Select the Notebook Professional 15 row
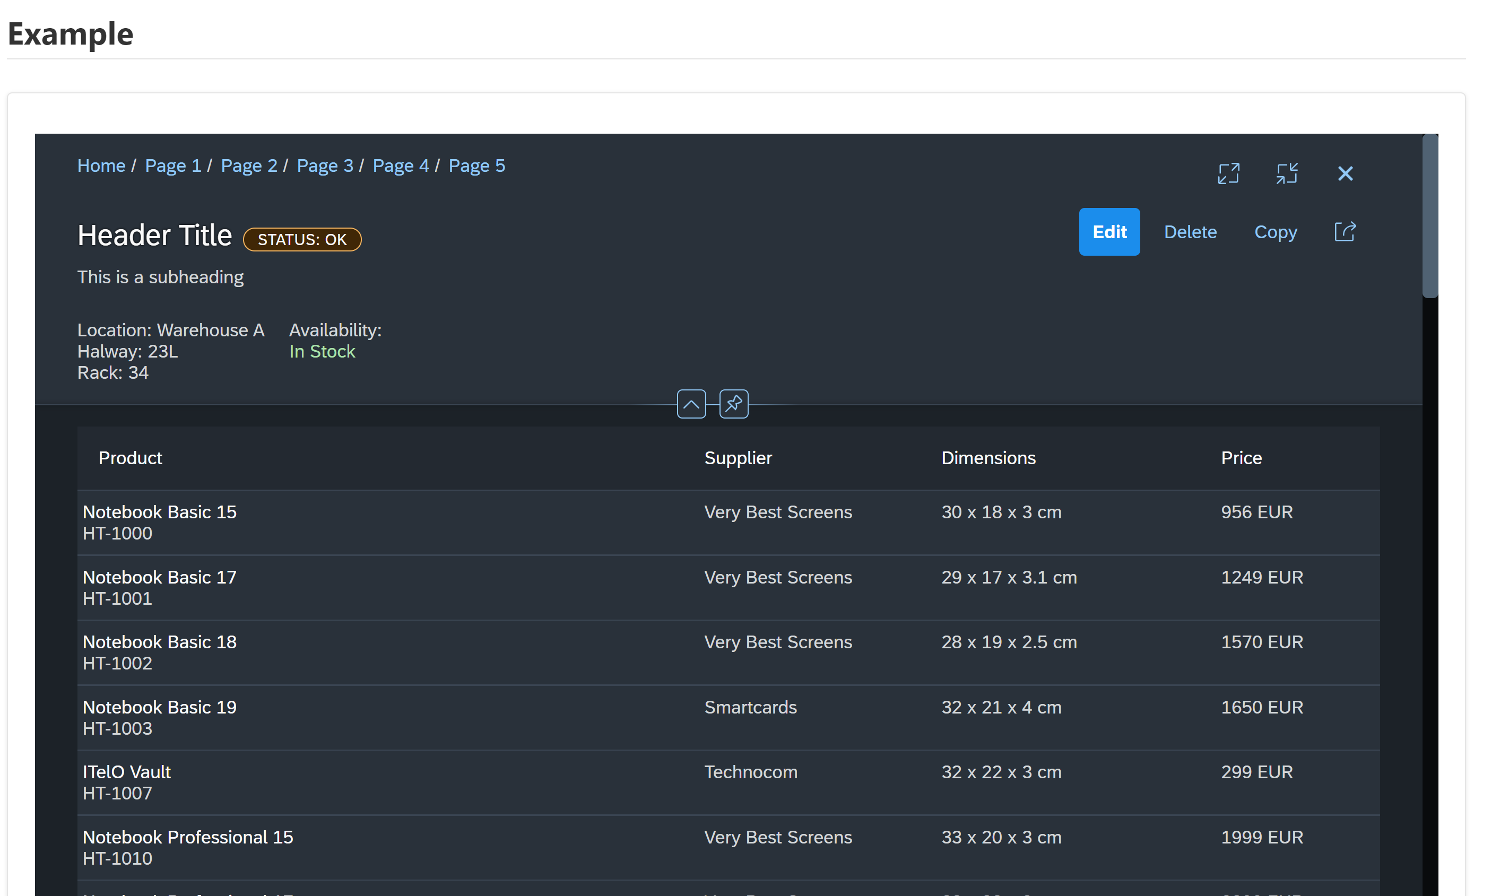The height and width of the screenshot is (896, 1500). 423,847
